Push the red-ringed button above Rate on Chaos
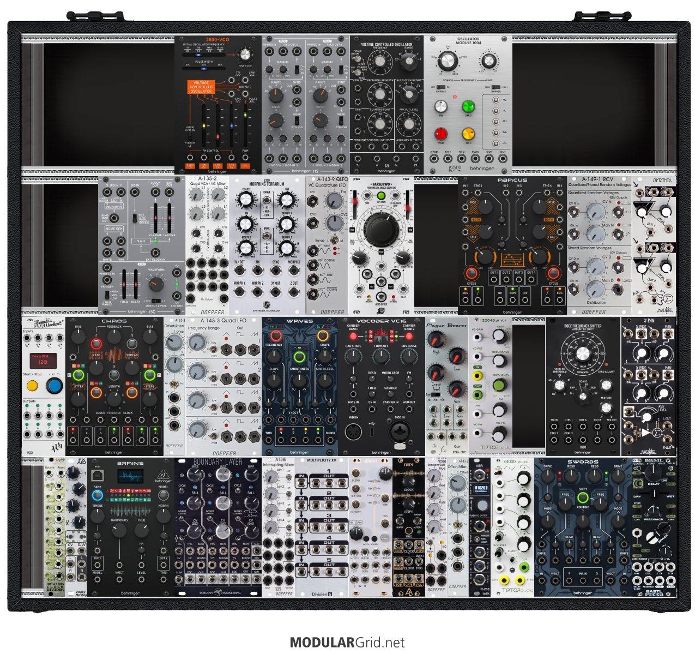The height and width of the screenshot is (654, 695). click(96, 344)
